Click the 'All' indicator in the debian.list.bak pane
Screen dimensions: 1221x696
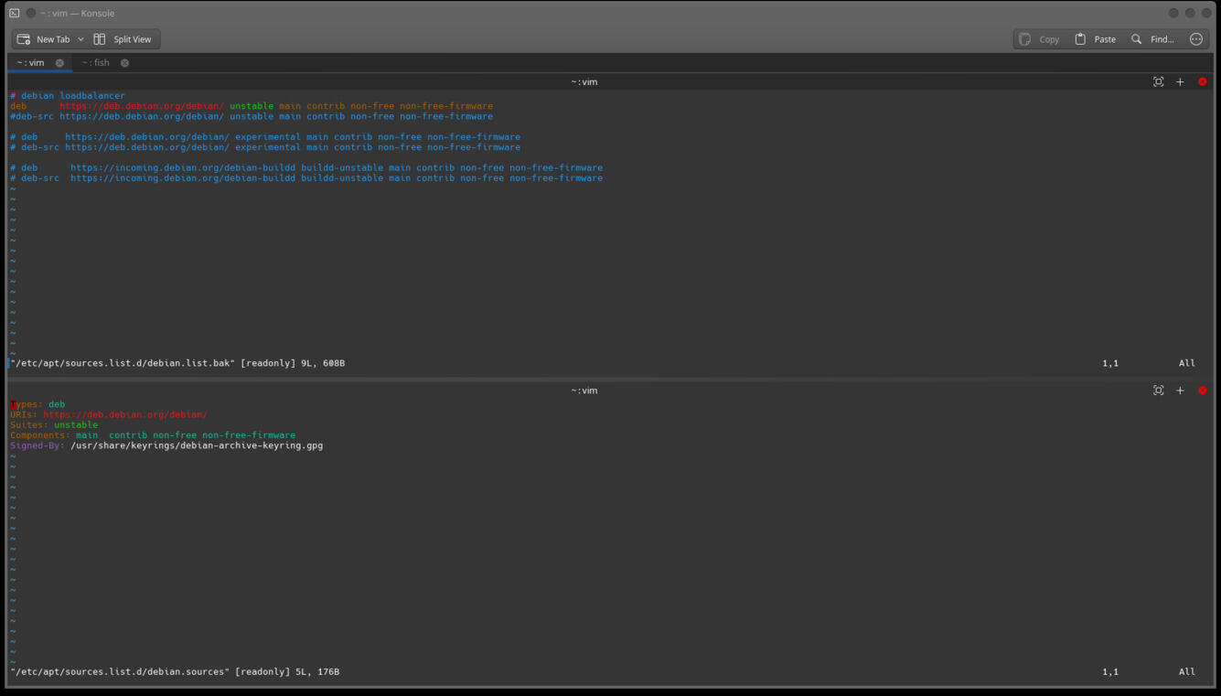pos(1187,363)
